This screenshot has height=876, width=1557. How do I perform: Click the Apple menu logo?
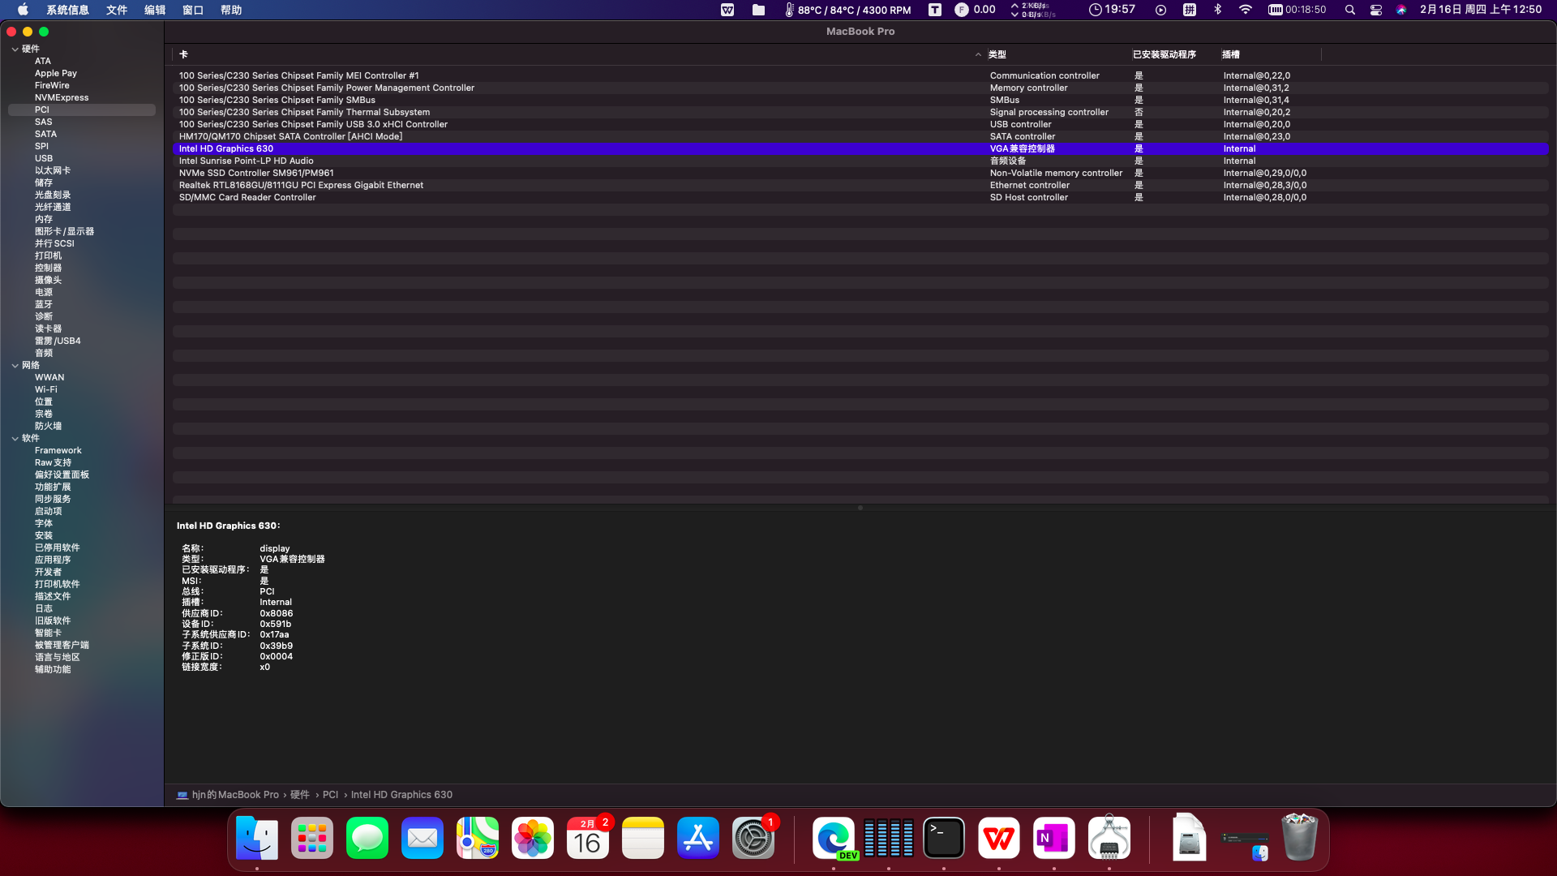click(23, 10)
